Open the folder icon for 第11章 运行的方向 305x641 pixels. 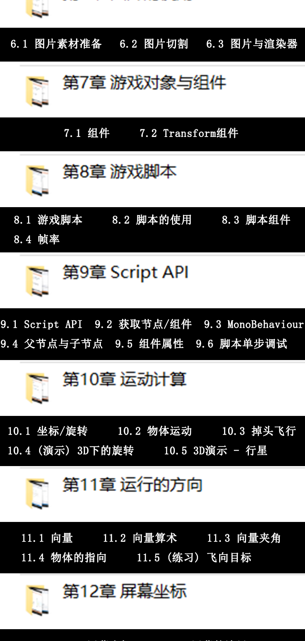tap(37, 493)
